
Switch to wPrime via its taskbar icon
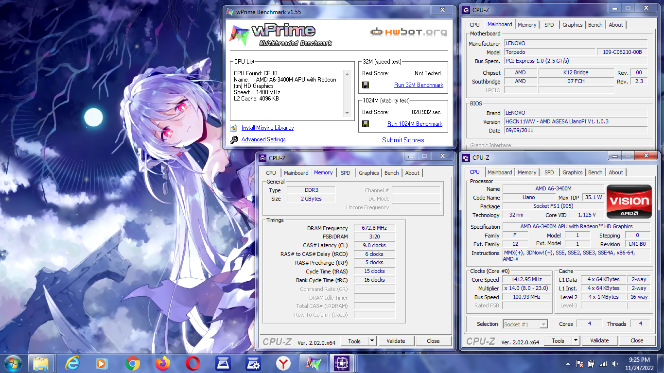313,363
